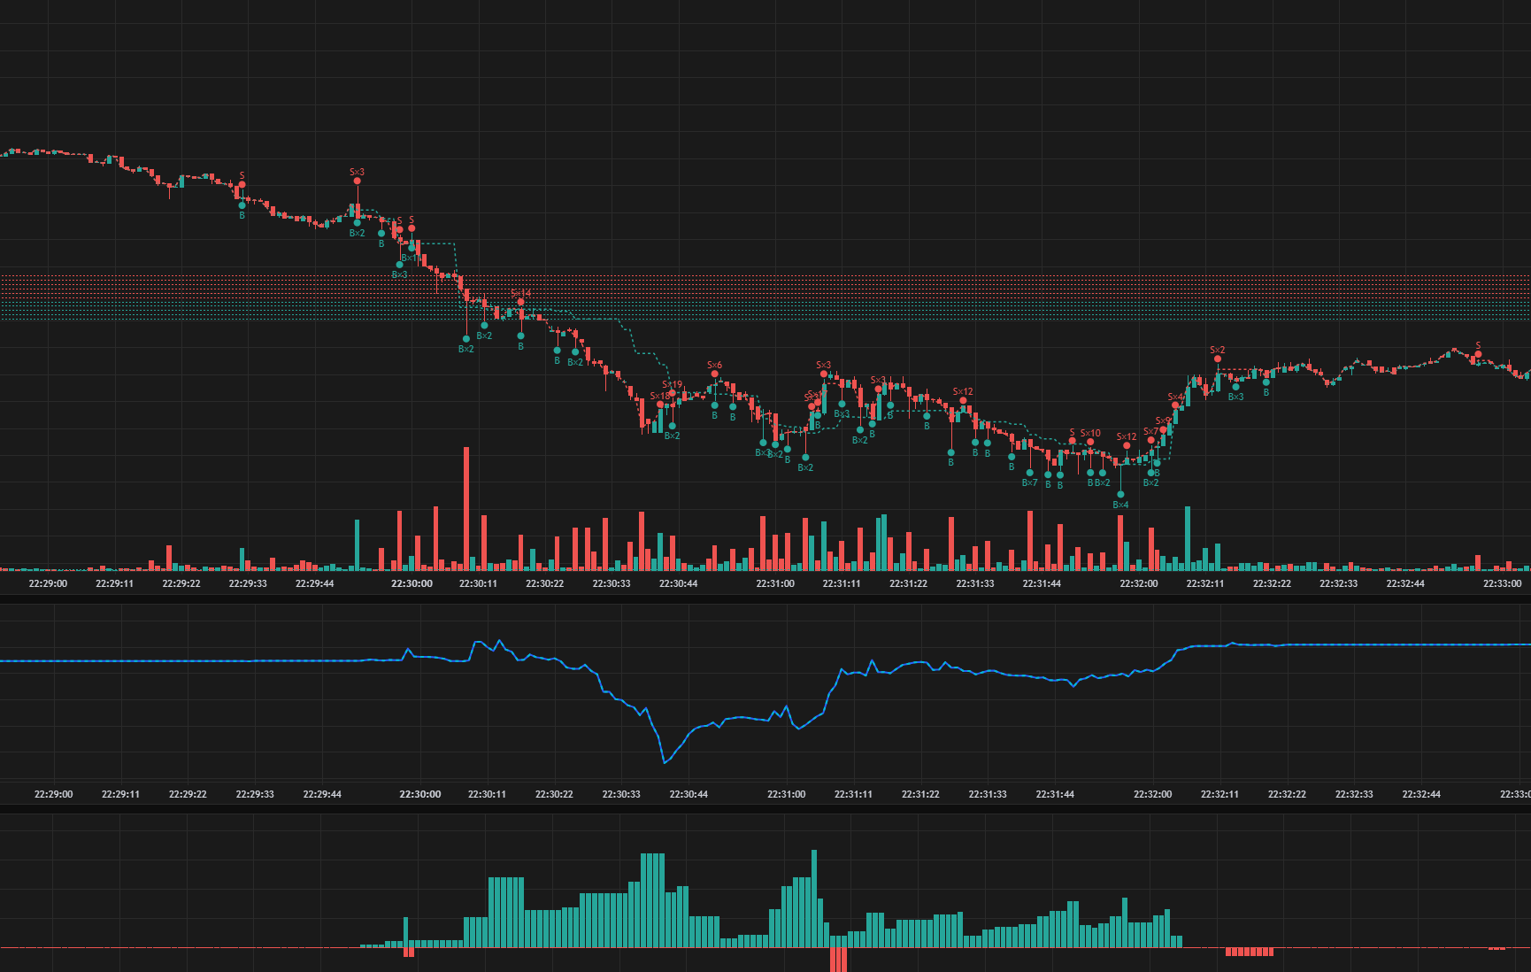Select the S×7 sell marker
Viewport: 1531px width, 972px height.
click(x=1150, y=440)
